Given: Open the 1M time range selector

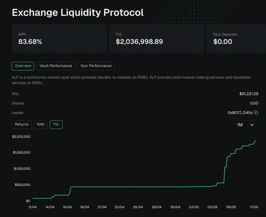Looking at the screenshot, I should coord(246,125).
